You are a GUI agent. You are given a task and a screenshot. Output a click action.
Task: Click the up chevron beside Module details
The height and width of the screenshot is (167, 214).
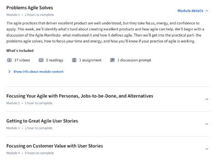[207, 11]
